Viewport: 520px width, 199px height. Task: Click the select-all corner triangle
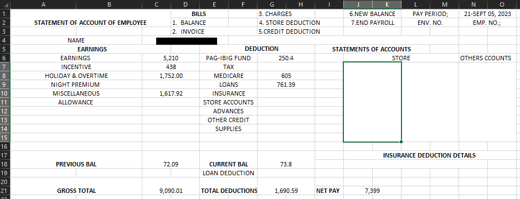point(6,4)
